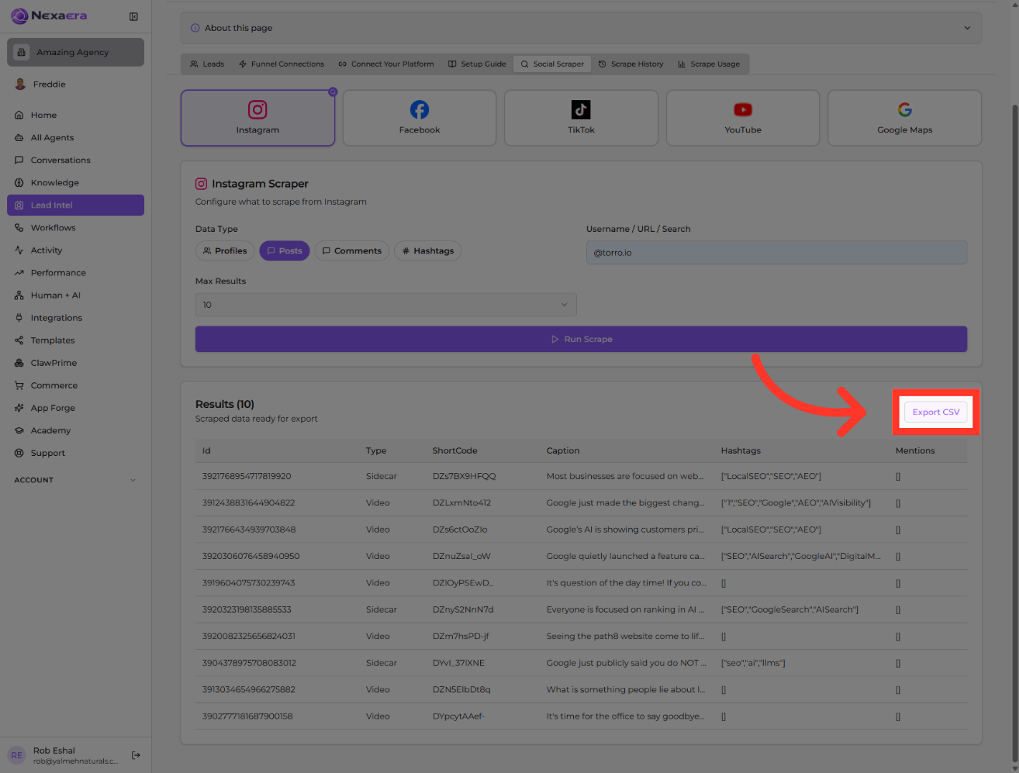Select the Instagram platform card
1019x773 pixels.
[x=258, y=118]
